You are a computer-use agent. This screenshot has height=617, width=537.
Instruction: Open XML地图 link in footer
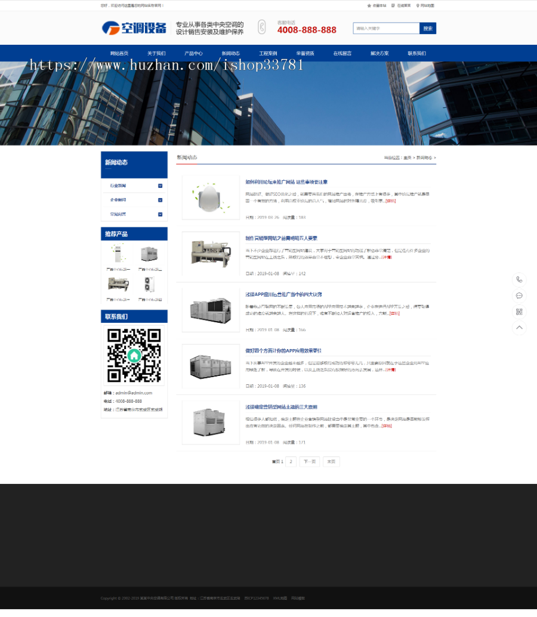[x=280, y=598]
